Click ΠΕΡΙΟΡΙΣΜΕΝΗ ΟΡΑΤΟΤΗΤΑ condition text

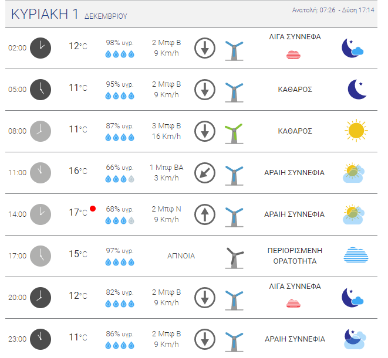click(x=294, y=255)
